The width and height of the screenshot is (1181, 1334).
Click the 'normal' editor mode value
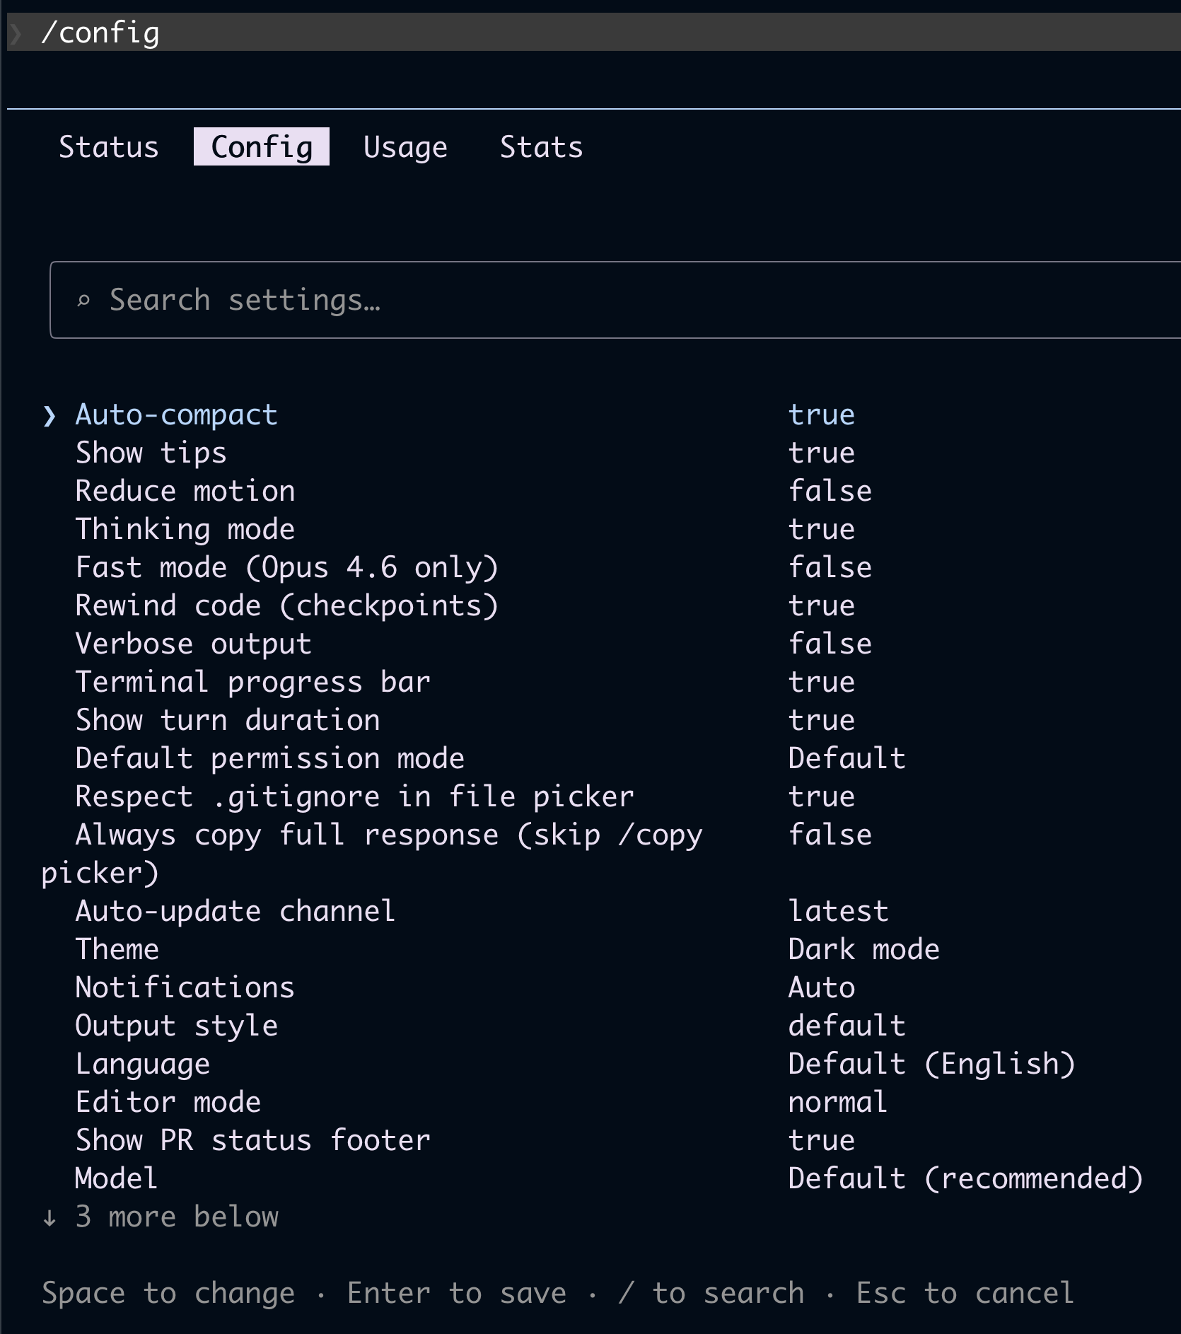(838, 1102)
